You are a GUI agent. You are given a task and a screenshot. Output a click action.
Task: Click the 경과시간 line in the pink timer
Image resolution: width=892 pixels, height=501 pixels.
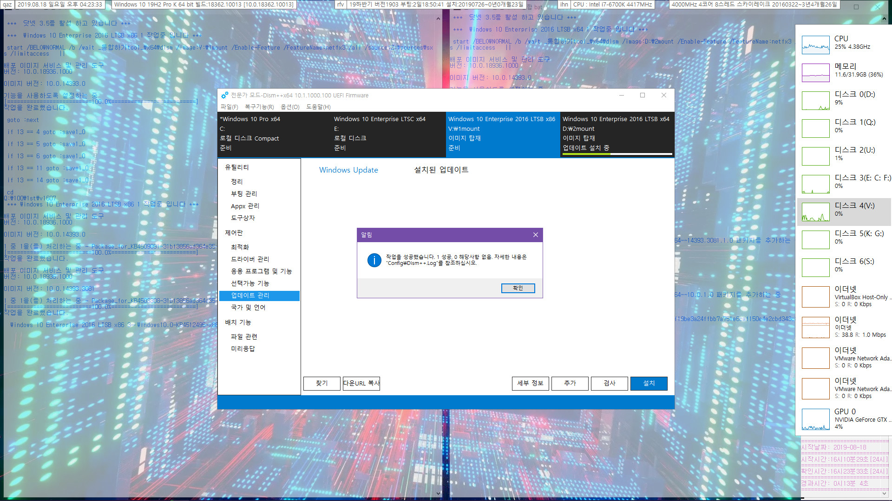834,483
